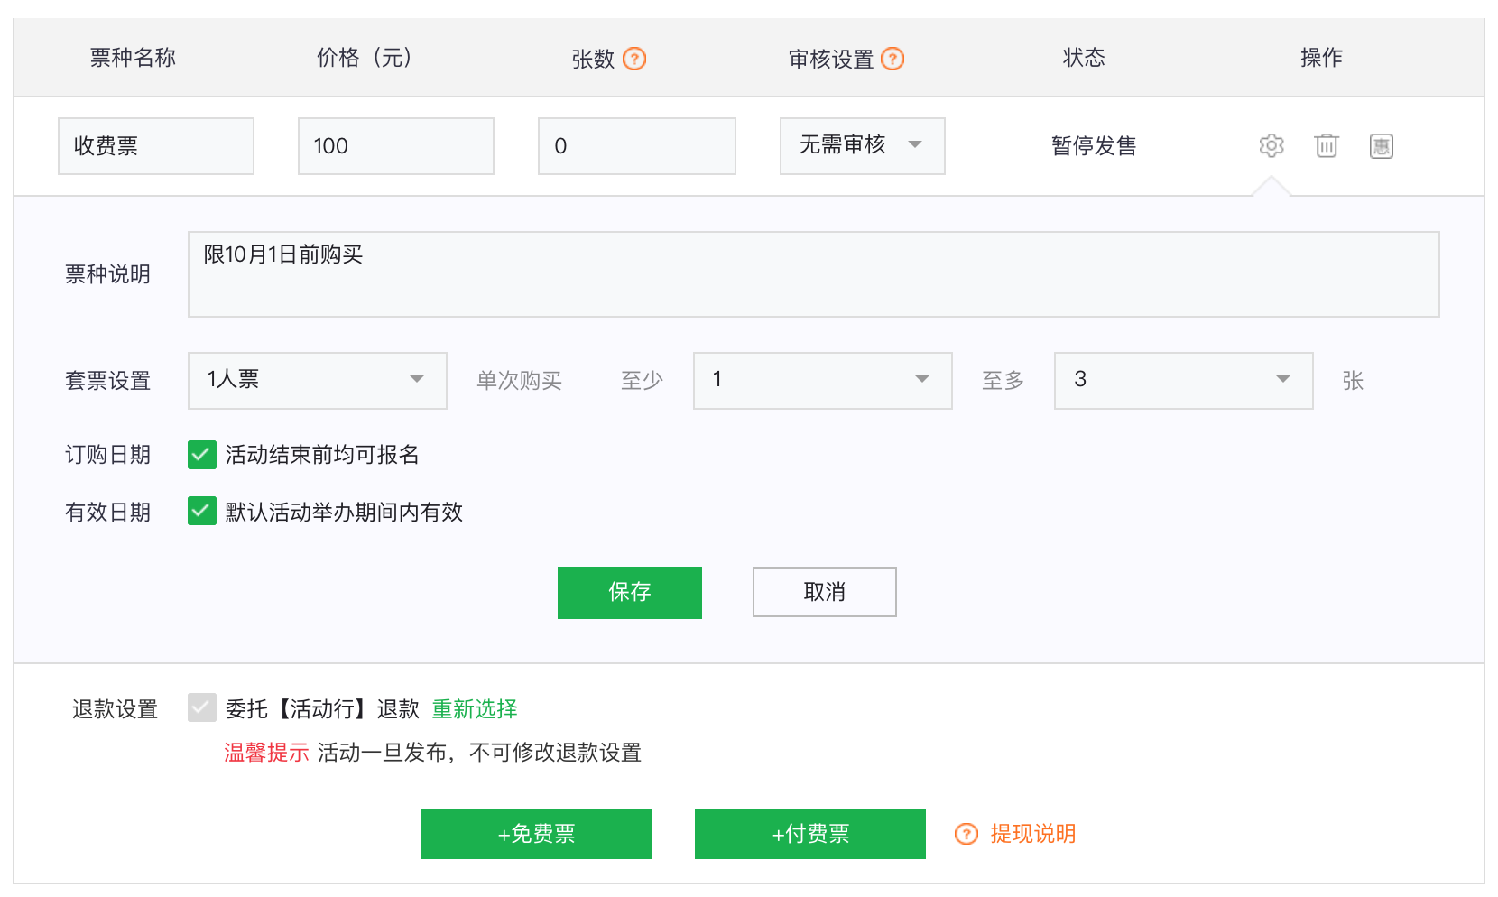This screenshot has width=1498, height=897.
Task: Add a free ticket with +免费票
Action: coord(535,834)
